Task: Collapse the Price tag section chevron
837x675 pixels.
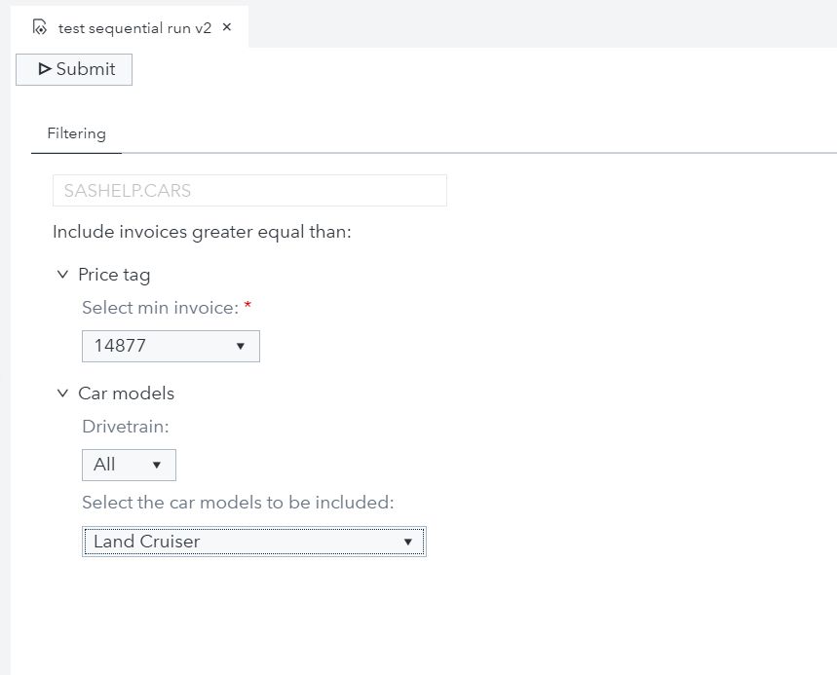Action: pyautogui.click(x=63, y=276)
